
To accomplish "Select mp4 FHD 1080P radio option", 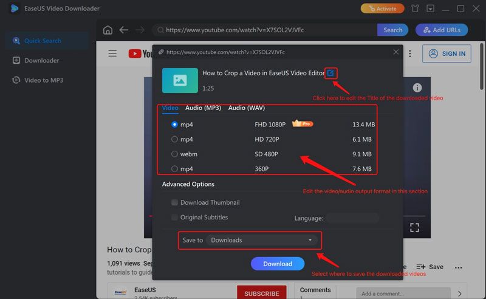I will (174, 125).
